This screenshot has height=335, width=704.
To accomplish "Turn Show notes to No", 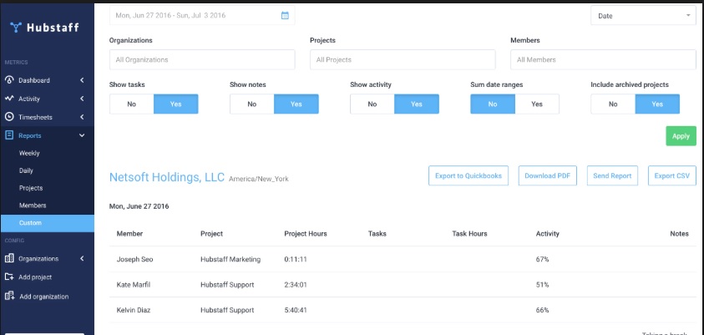I will [251, 104].
